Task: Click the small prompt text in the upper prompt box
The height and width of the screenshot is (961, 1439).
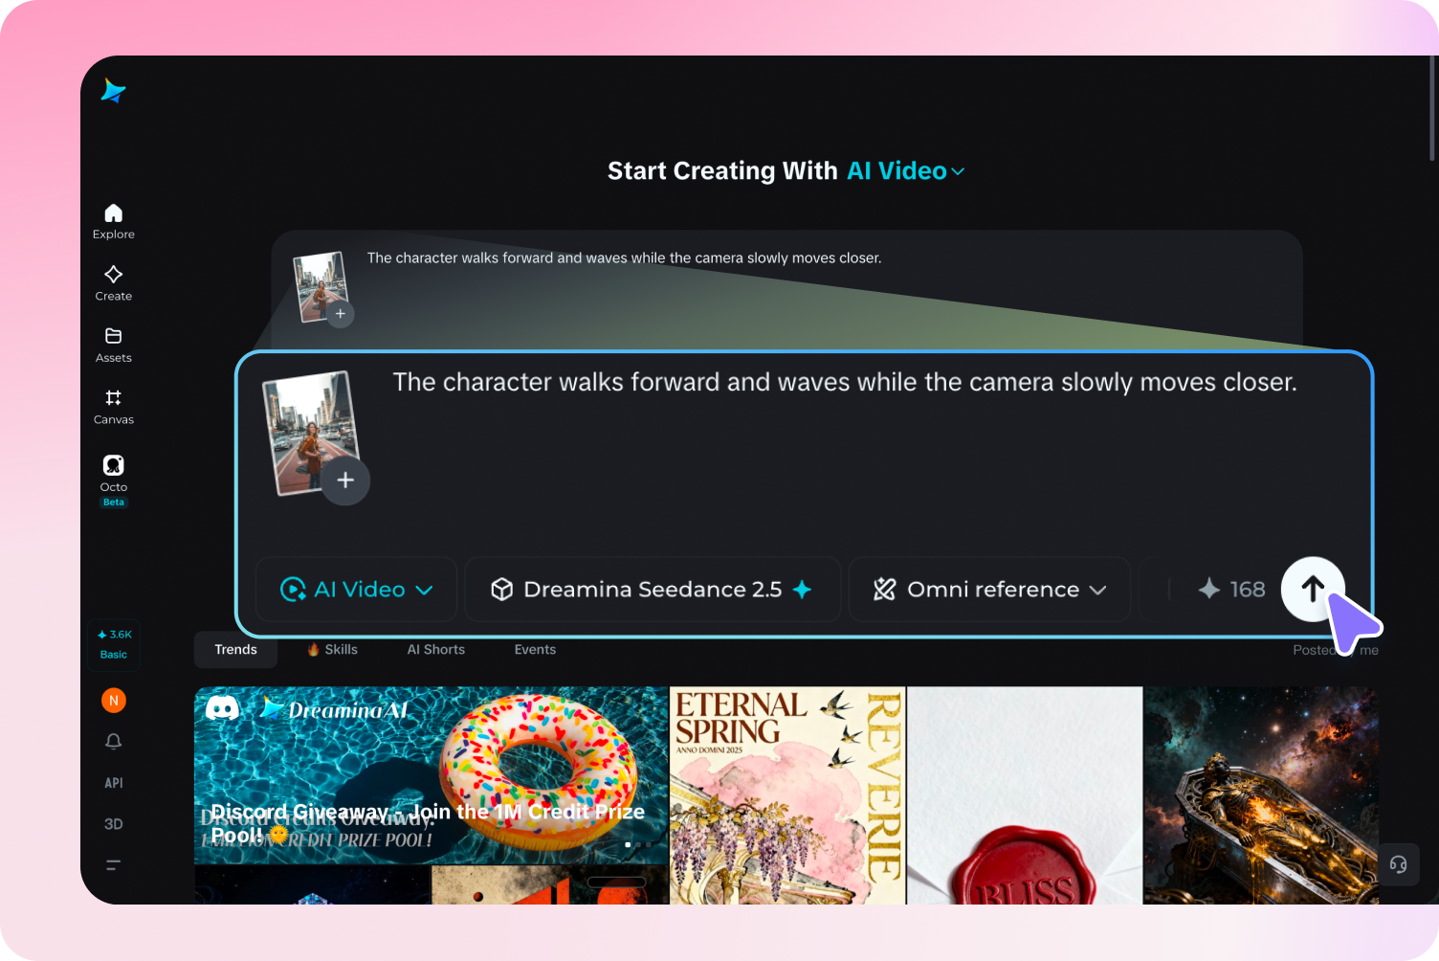Action: [x=625, y=258]
